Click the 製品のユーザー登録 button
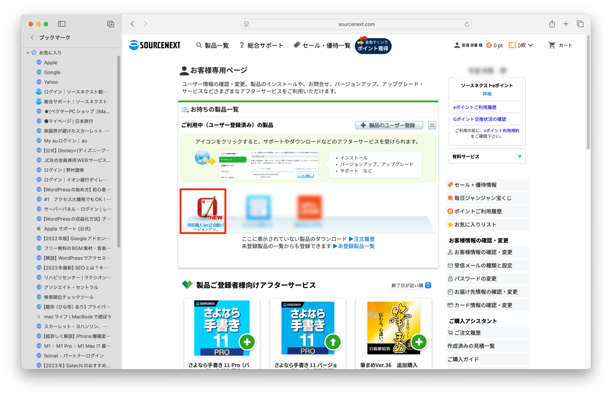Screen dimensions: 612x397 click(389, 125)
